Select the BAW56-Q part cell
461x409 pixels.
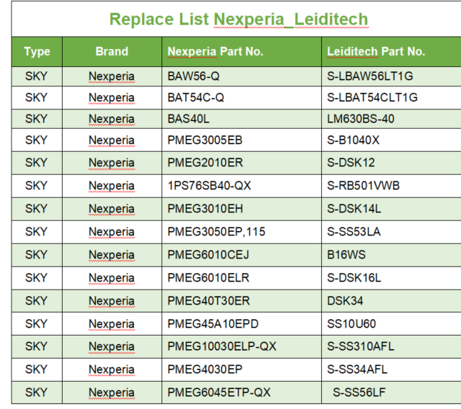242,76
